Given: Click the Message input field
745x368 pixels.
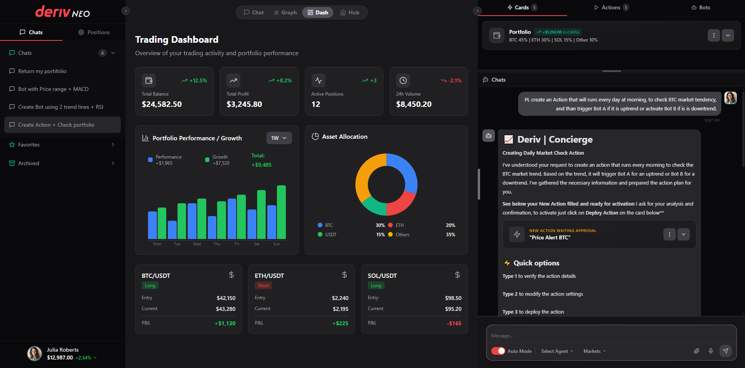Looking at the screenshot, I should (x=611, y=335).
